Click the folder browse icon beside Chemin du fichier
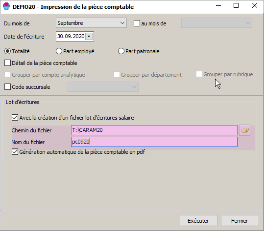264x231 pixels. [x=244, y=130]
